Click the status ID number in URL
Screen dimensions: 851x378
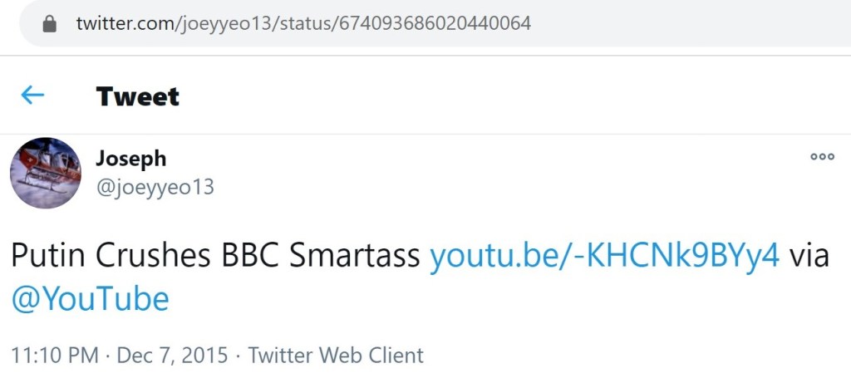[x=433, y=23]
